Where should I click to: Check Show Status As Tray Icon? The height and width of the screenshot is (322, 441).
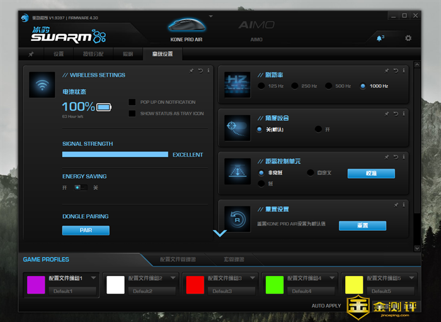pos(132,114)
